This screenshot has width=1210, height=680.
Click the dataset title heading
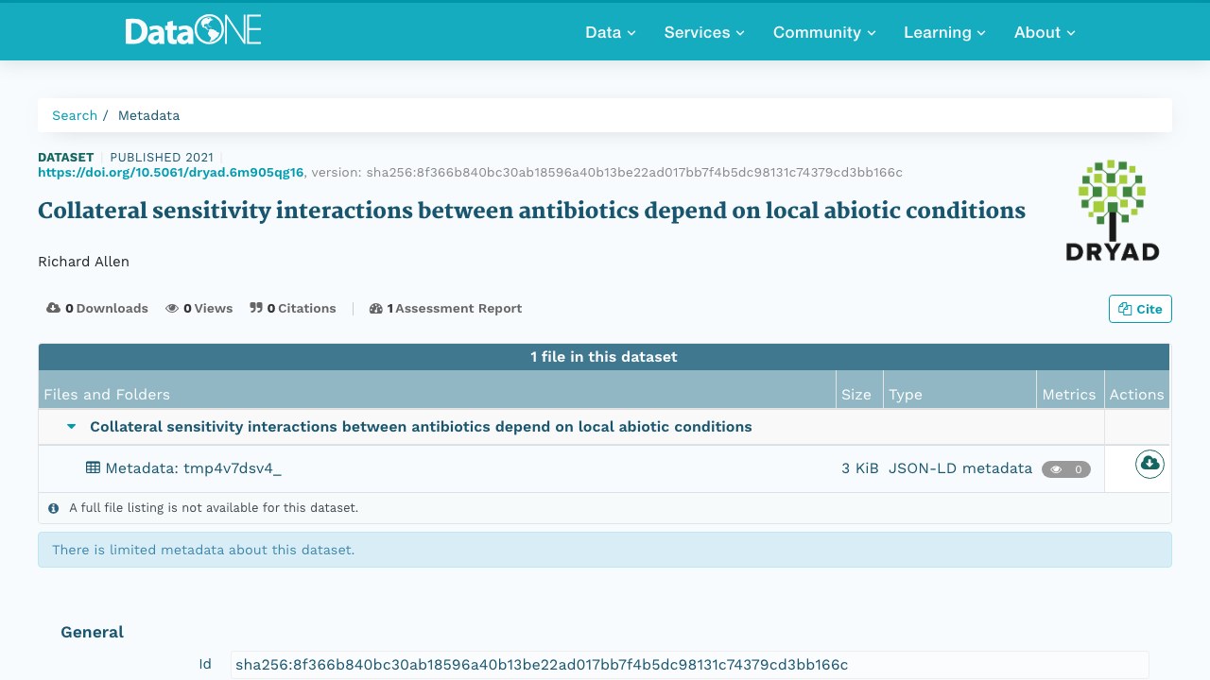(531, 211)
